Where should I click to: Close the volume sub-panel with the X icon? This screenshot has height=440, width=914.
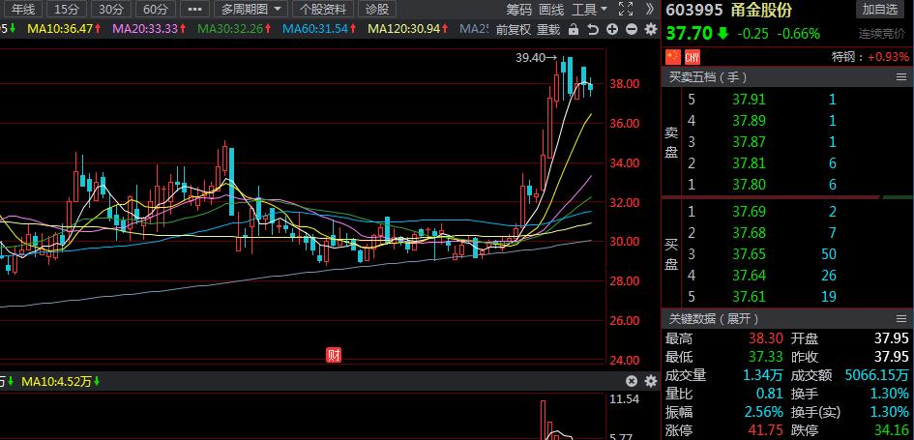tap(632, 381)
